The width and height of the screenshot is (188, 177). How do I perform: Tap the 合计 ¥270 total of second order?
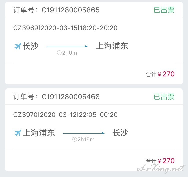160,161
